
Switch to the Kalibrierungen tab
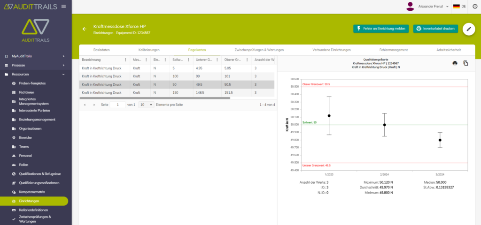149,50
